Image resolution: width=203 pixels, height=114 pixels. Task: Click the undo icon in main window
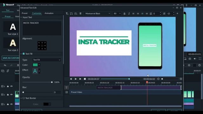(5, 65)
